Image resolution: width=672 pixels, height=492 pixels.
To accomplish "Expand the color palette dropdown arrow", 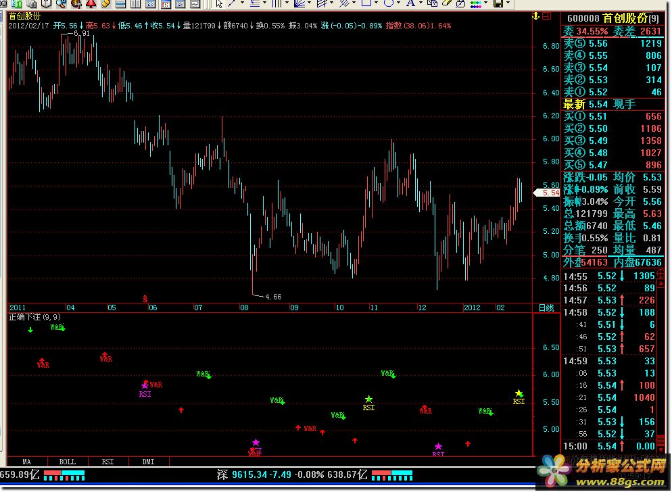I will (485, 3).
